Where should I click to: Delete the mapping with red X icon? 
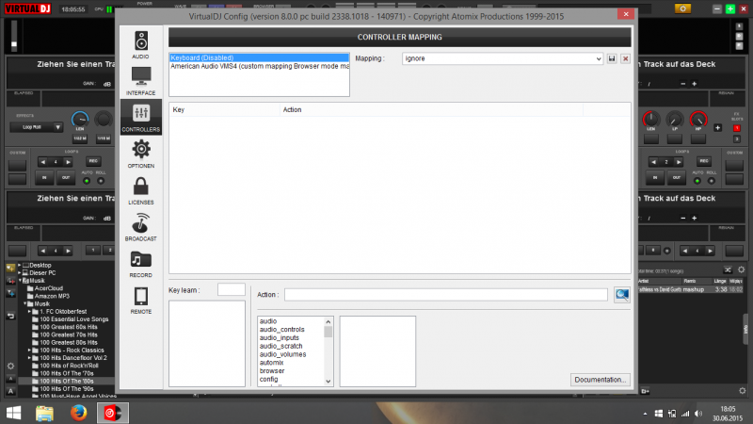625,58
